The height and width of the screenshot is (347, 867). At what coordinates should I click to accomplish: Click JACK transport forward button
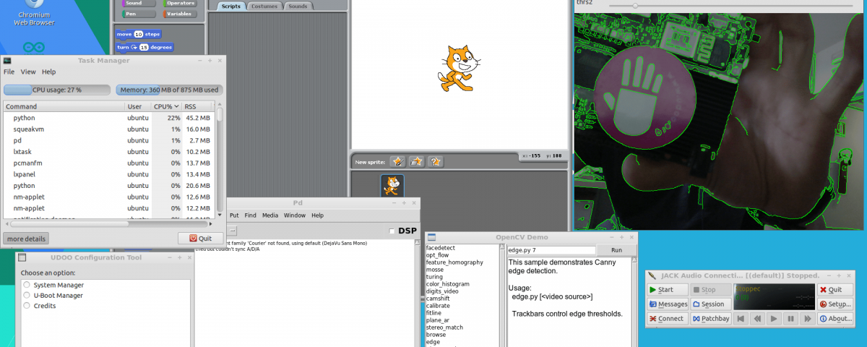pyautogui.click(x=807, y=319)
